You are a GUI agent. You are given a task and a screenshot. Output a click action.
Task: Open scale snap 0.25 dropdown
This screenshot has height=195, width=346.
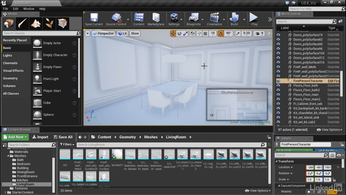(x=247, y=34)
